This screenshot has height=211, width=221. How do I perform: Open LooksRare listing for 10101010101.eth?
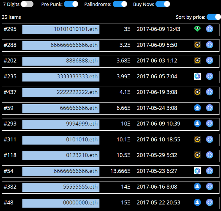(197, 29)
